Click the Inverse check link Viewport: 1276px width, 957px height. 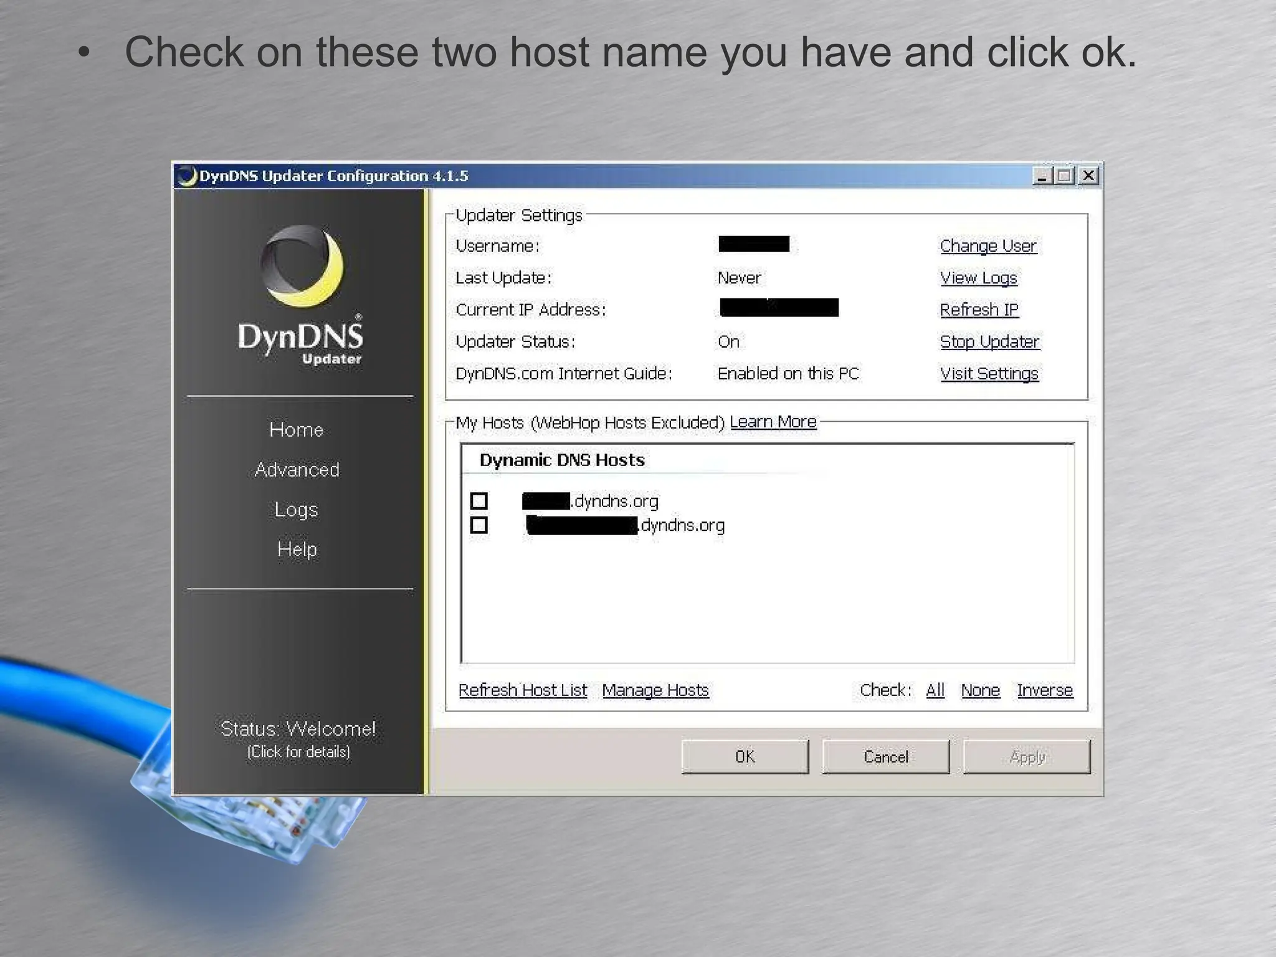1045,690
